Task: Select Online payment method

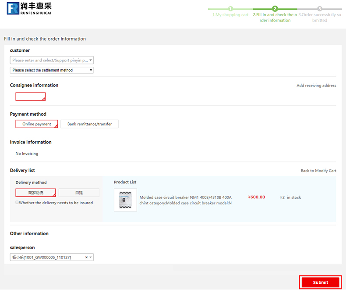Action: (37, 124)
